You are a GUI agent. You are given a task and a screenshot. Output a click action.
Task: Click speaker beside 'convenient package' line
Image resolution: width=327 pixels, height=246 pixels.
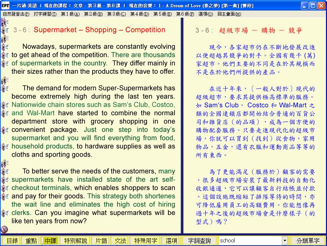[4, 130]
